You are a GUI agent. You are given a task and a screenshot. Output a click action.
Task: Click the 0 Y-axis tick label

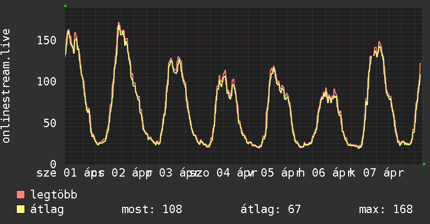click(53, 165)
